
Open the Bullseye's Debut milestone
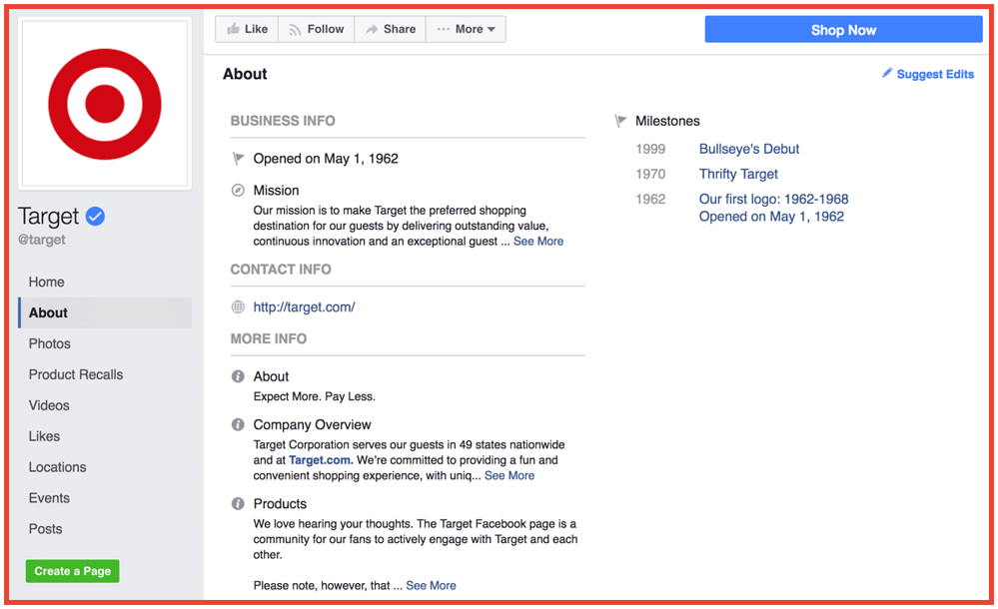tap(749, 149)
